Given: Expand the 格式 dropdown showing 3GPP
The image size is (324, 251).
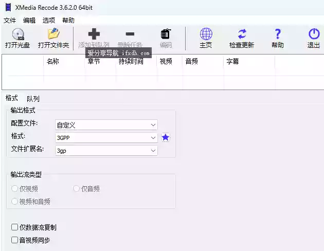Looking at the screenshot, I should click(106, 137).
